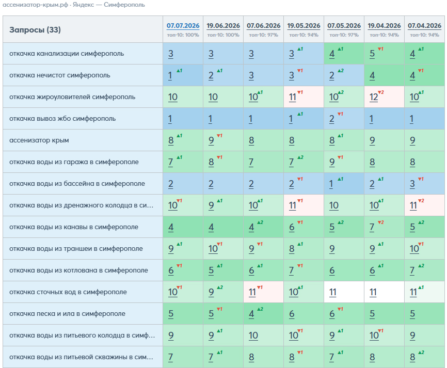
Task: Select query откачка воды из канавы в симферополе
Action: coord(73,227)
